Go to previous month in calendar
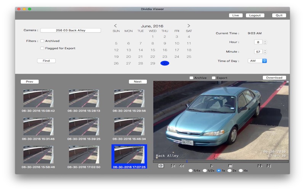305x191 pixels. click(116, 26)
